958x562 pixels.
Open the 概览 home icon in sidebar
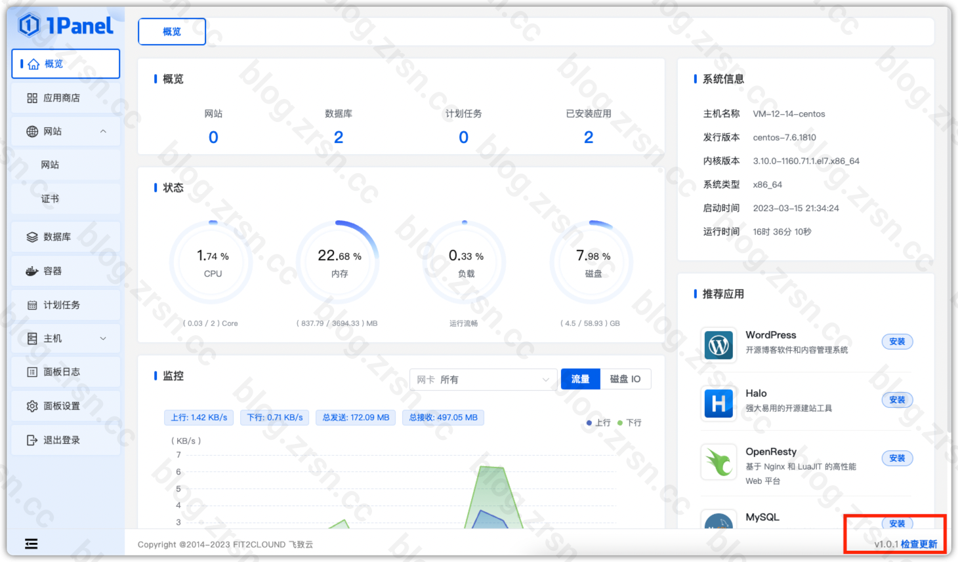coord(33,64)
